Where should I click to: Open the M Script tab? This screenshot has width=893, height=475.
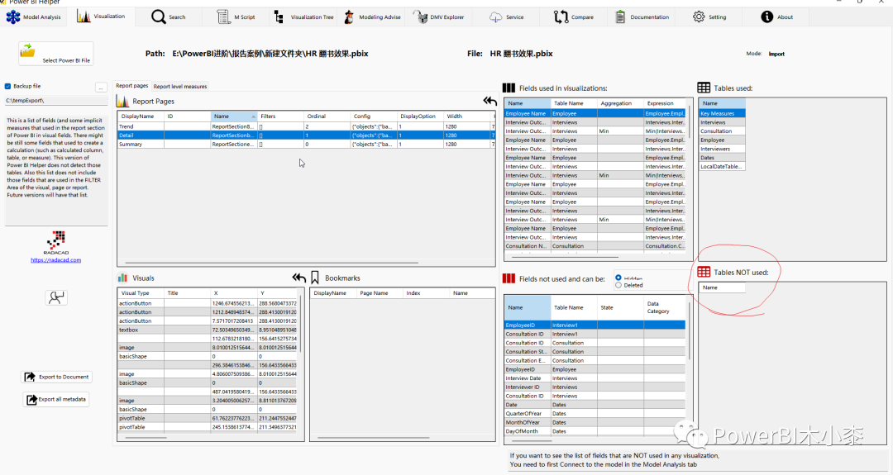point(236,17)
